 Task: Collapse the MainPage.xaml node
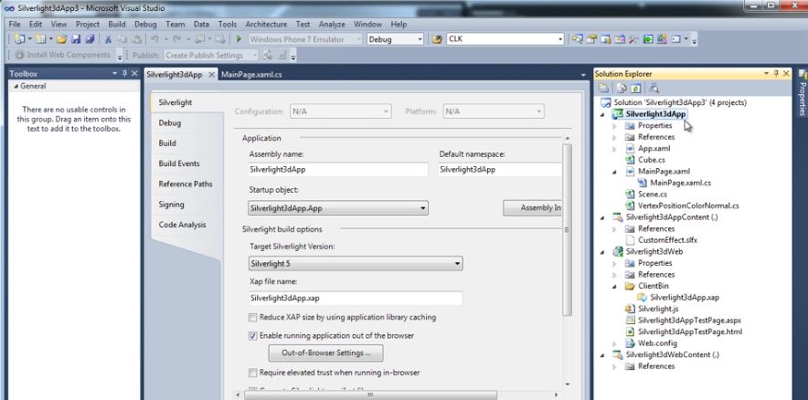point(614,172)
